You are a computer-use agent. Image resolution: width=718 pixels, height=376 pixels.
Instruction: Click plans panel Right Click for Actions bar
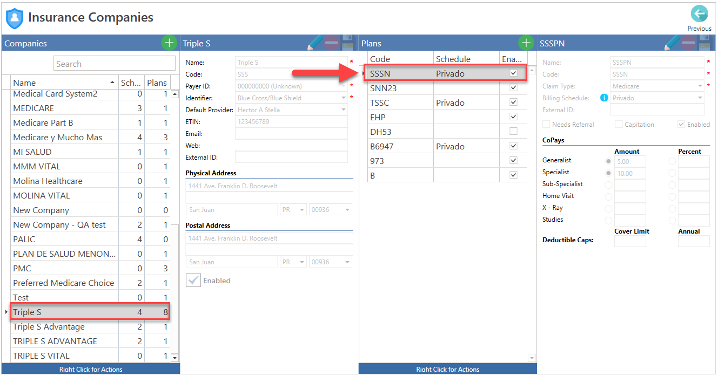[x=447, y=370]
